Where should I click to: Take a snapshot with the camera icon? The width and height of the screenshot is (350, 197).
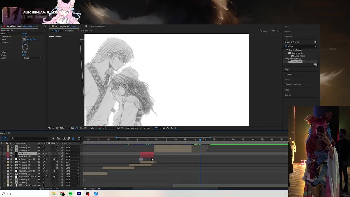(x=92, y=128)
